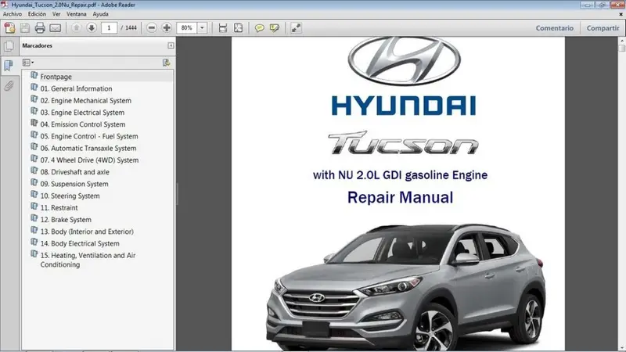This screenshot has height=352, width=626.
Task: Click the 80% zoom value field
Action: pyautogui.click(x=187, y=28)
